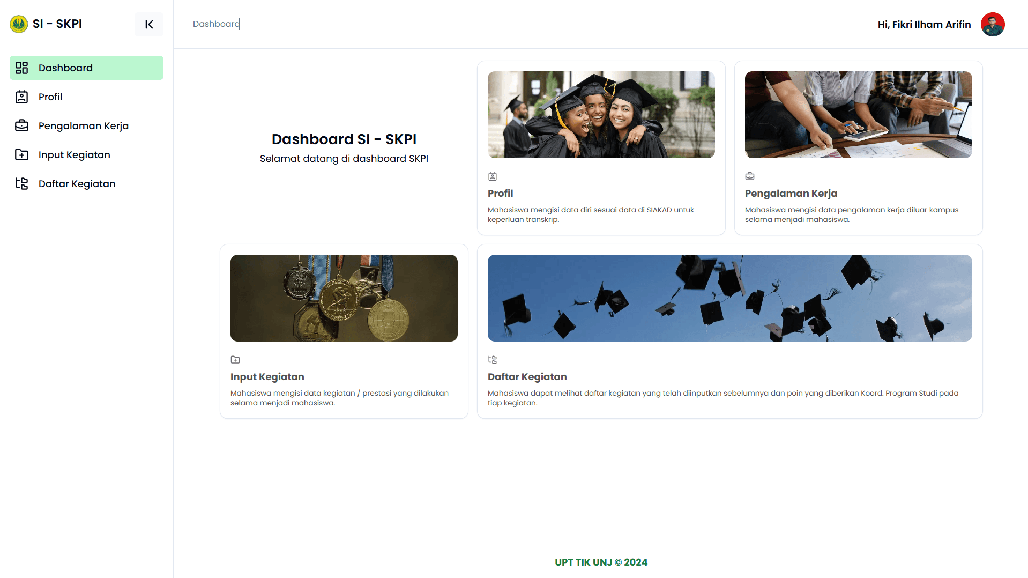Collapse the sidebar using the arrow button

click(x=149, y=24)
